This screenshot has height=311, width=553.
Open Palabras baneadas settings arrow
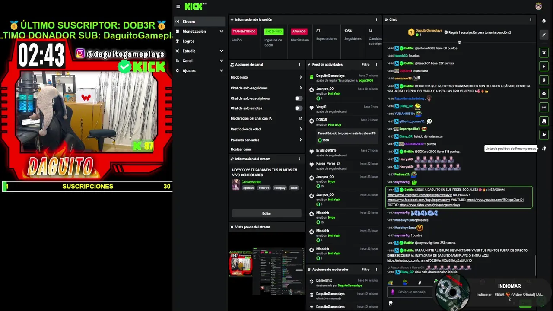coord(301,140)
